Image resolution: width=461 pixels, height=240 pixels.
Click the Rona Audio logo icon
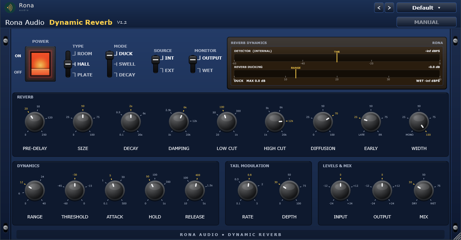click(x=10, y=8)
